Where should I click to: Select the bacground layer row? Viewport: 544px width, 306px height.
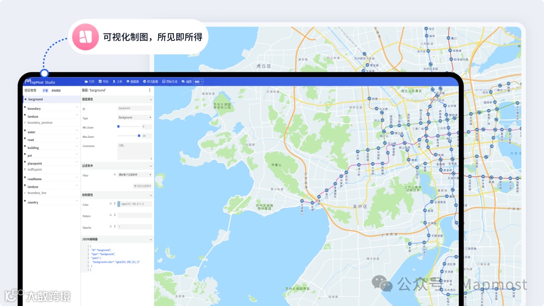point(51,99)
